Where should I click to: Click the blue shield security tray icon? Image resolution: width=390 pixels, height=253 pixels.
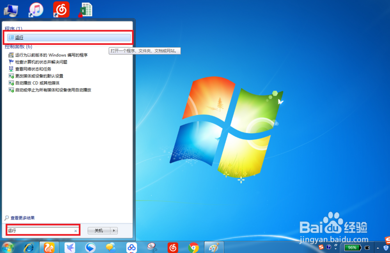(386, 248)
